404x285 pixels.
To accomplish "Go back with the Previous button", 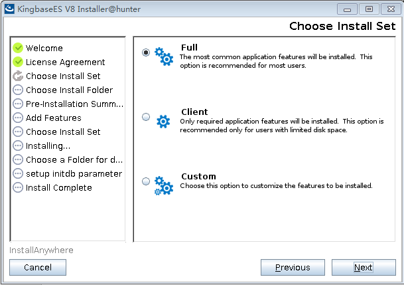I will (293, 268).
